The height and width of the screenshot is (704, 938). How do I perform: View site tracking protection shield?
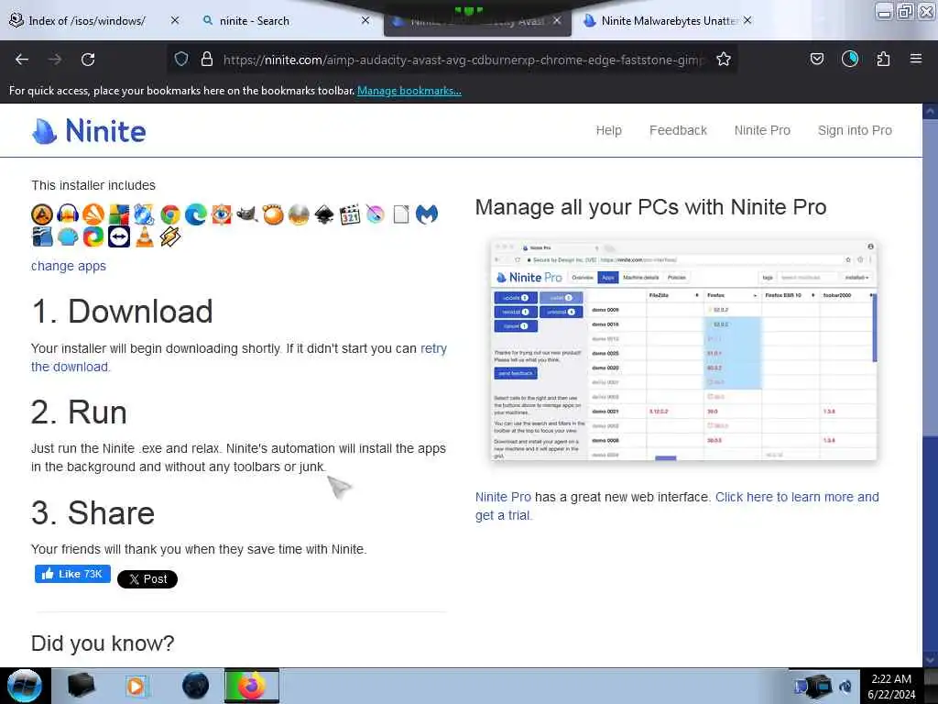(x=181, y=60)
